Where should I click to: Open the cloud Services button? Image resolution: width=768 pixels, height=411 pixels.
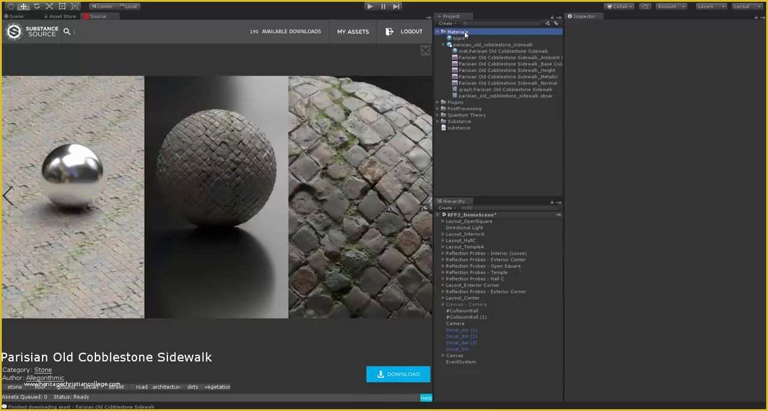[x=645, y=6]
